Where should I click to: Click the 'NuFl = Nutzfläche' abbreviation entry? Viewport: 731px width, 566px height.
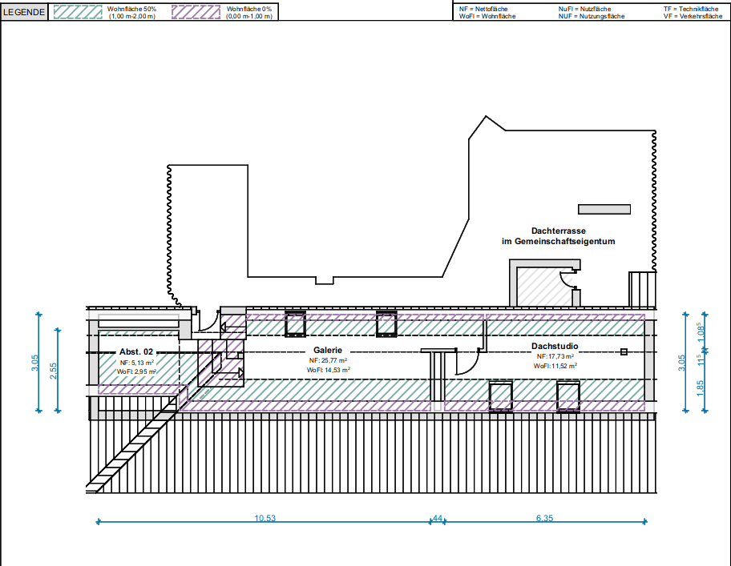click(x=584, y=9)
